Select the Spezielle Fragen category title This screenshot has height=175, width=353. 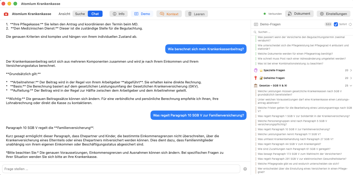tap(274, 70)
